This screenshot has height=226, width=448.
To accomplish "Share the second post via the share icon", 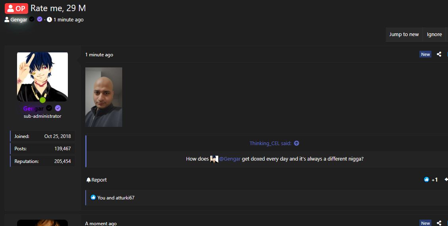I will coord(439,223).
